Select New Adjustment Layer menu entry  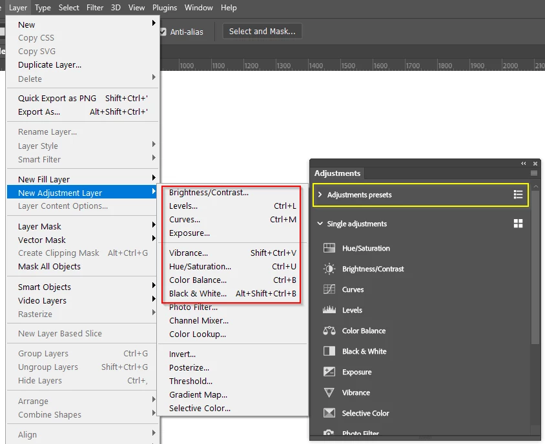click(83, 193)
